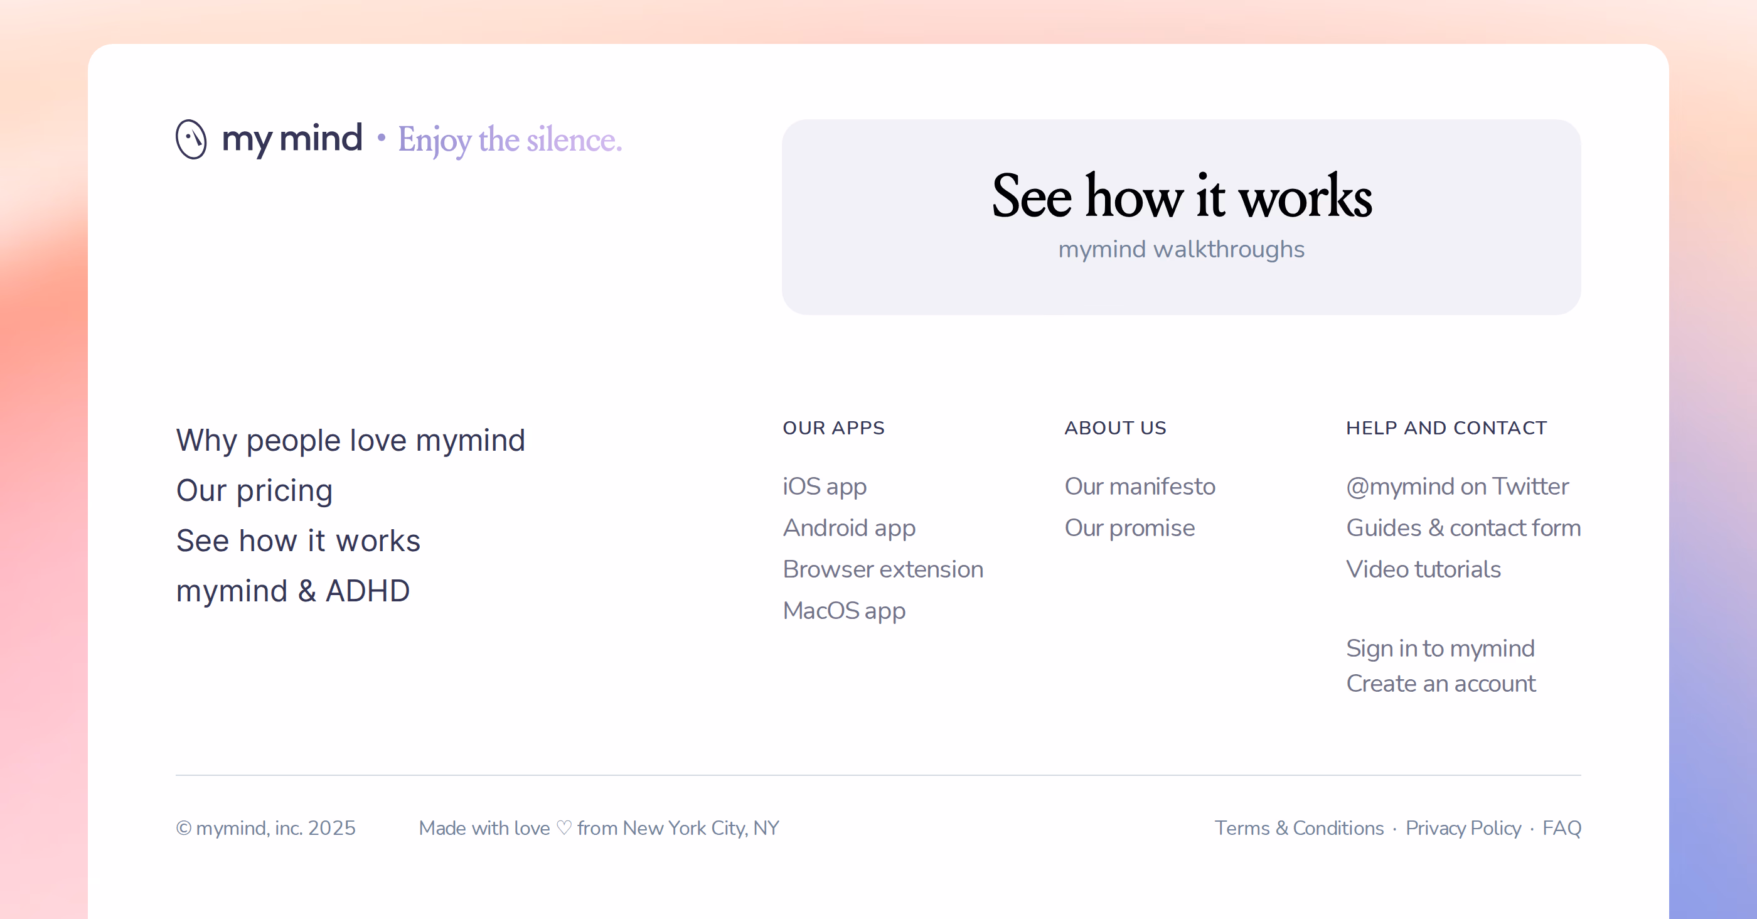Screen dimensions: 1757x919
Task: Click "Made with love ♡ from New York City, NY"
Action: click(x=599, y=828)
